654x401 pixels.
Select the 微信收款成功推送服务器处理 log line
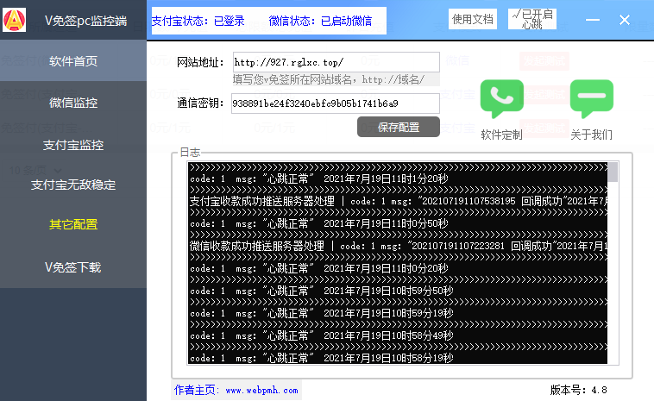398,246
